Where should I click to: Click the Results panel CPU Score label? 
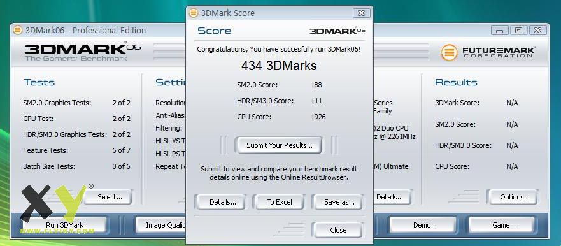point(452,166)
